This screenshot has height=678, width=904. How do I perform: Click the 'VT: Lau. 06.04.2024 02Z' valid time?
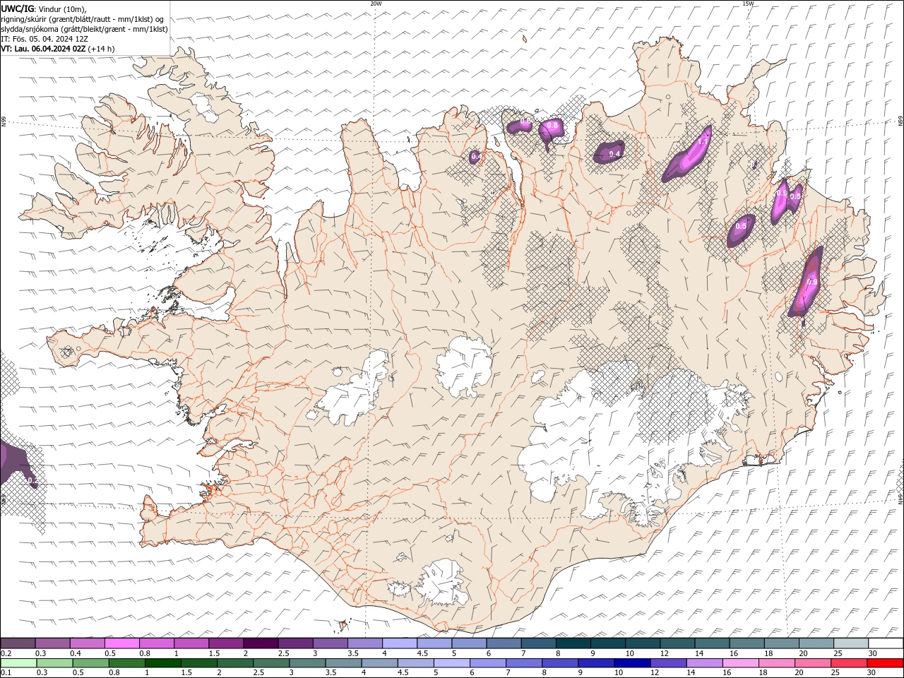click(x=43, y=49)
